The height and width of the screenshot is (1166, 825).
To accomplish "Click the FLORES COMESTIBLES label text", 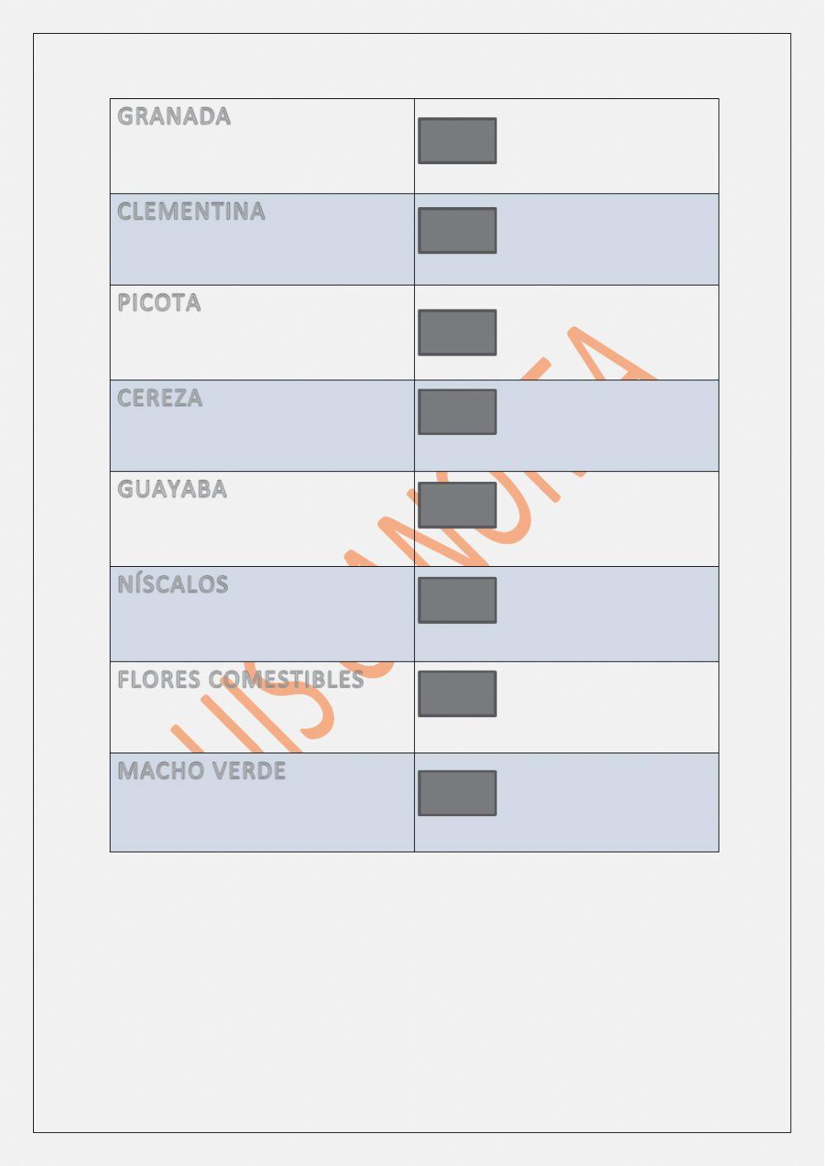I will pyautogui.click(x=240, y=679).
